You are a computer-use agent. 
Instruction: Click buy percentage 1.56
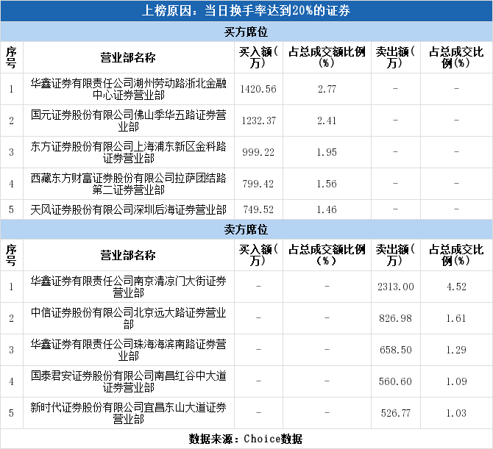coord(327,184)
